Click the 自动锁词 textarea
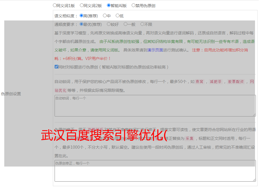Image resolution: width=259 pixels, height=187 pixels. point(155,106)
